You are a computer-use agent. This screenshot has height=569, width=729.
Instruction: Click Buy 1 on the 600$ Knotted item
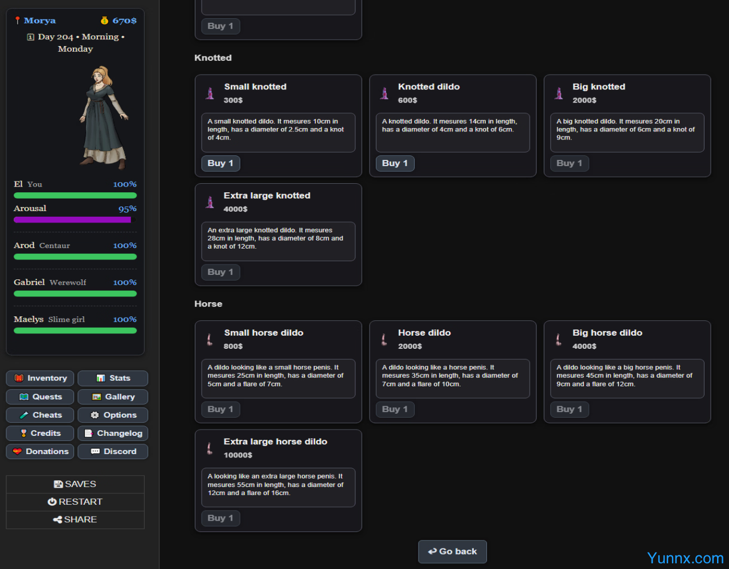point(395,163)
